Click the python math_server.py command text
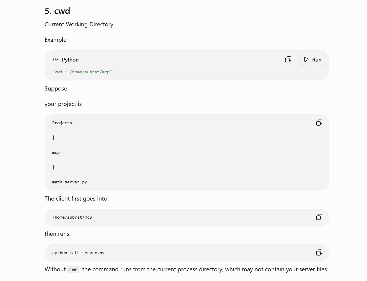The width and height of the screenshot is (367, 281). tap(78, 253)
